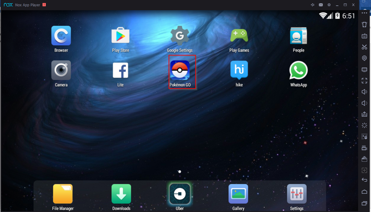The height and width of the screenshot is (212, 371).
Task: Click the volume up sidebar icon
Action: click(x=364, y=92)
